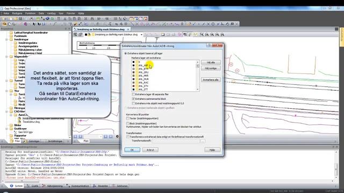Close the Inmätning av Befintlig mark Stödmur.dwg tab

click(x=128, y=29)
